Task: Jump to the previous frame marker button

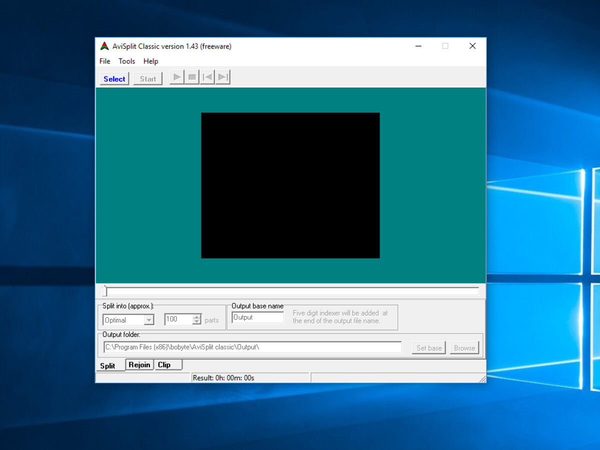Action: pos(207,77)
